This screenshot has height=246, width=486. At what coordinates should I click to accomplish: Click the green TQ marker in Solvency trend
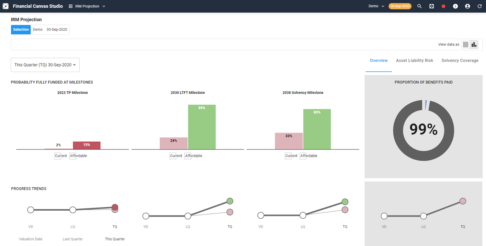345,202
